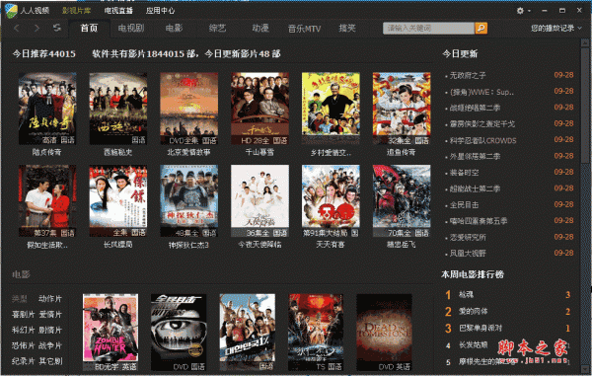Click the orange search magnifier button
The height and width of the screenshot is (376, 592).
481,29
